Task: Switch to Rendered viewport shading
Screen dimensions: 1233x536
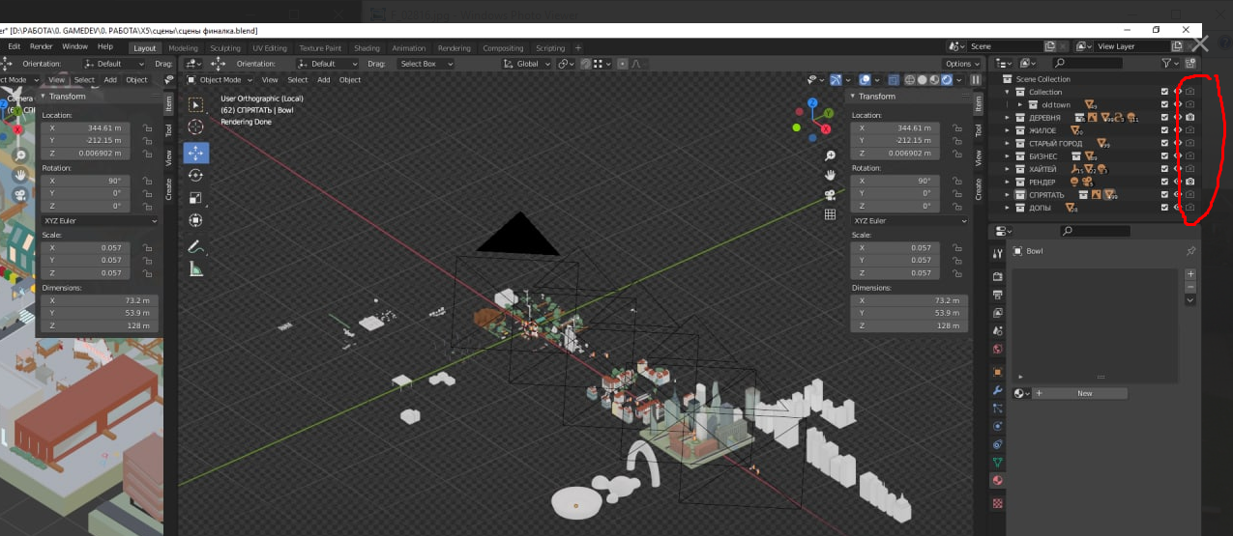Action: tap(946, 80)
